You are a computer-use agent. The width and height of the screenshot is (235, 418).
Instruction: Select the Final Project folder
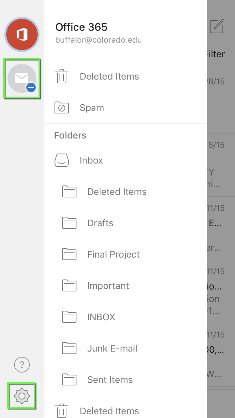point(113,254)
